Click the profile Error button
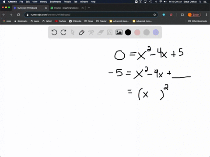Viewport: 210px width, 157px height. tap(194, 15)
